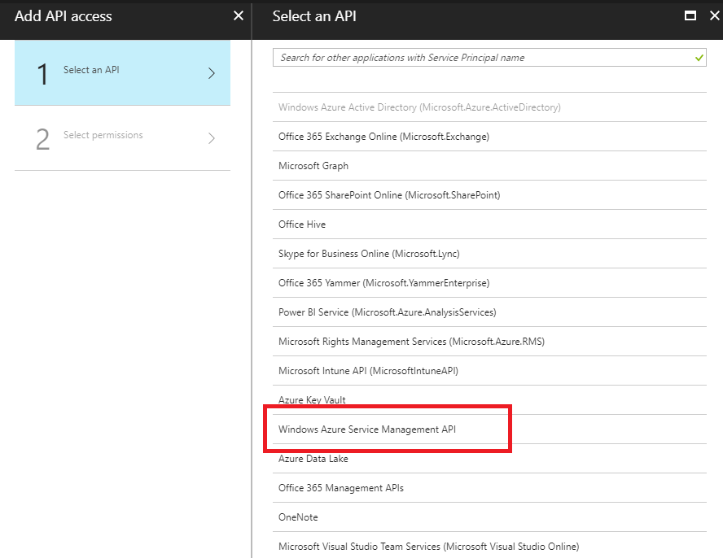723x558 pixels.
Task: Choose Azure Key Vault API
Action: coord(489,400)
